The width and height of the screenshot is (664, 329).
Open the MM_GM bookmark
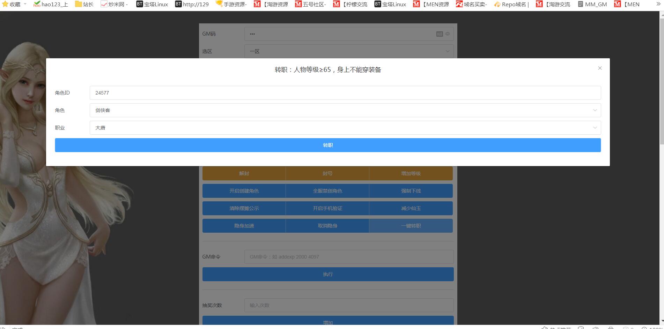pyautogui.click(x=592, y=4)
